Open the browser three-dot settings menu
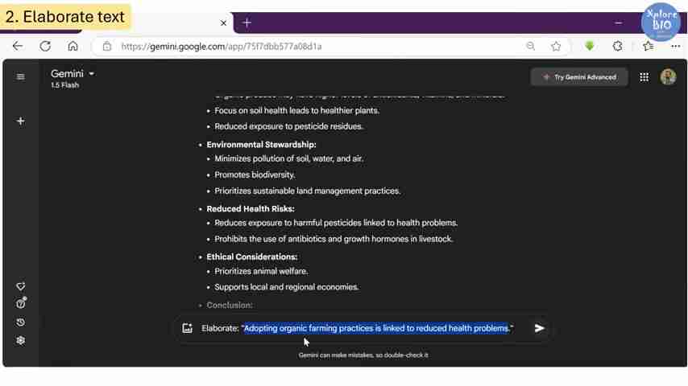 coord(675,47)
